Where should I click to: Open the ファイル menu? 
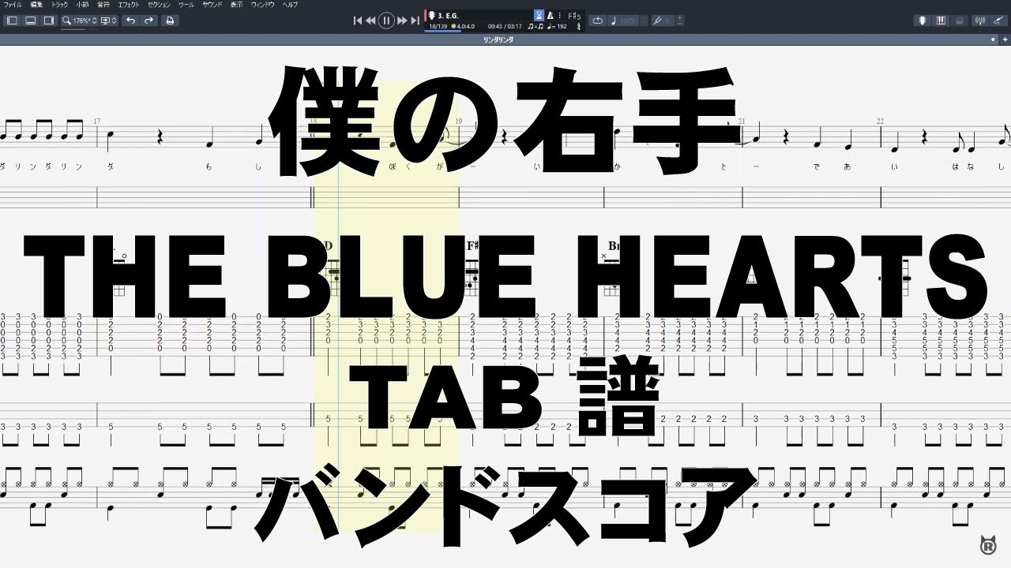point(13,5)
